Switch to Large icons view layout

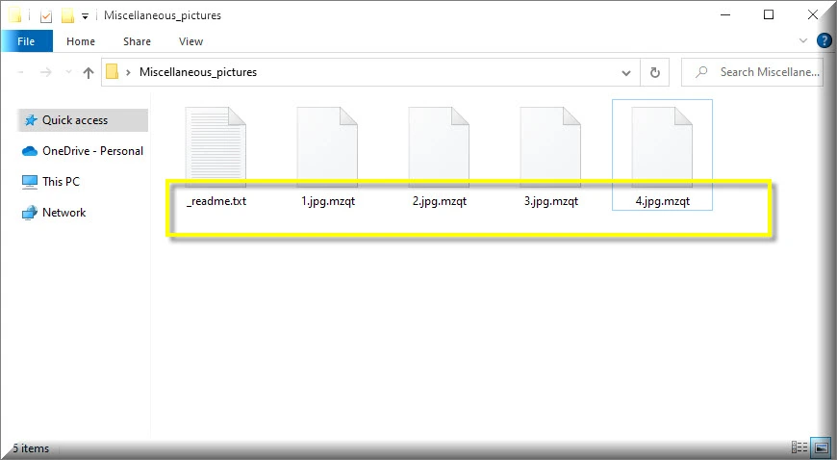point(822,447)
